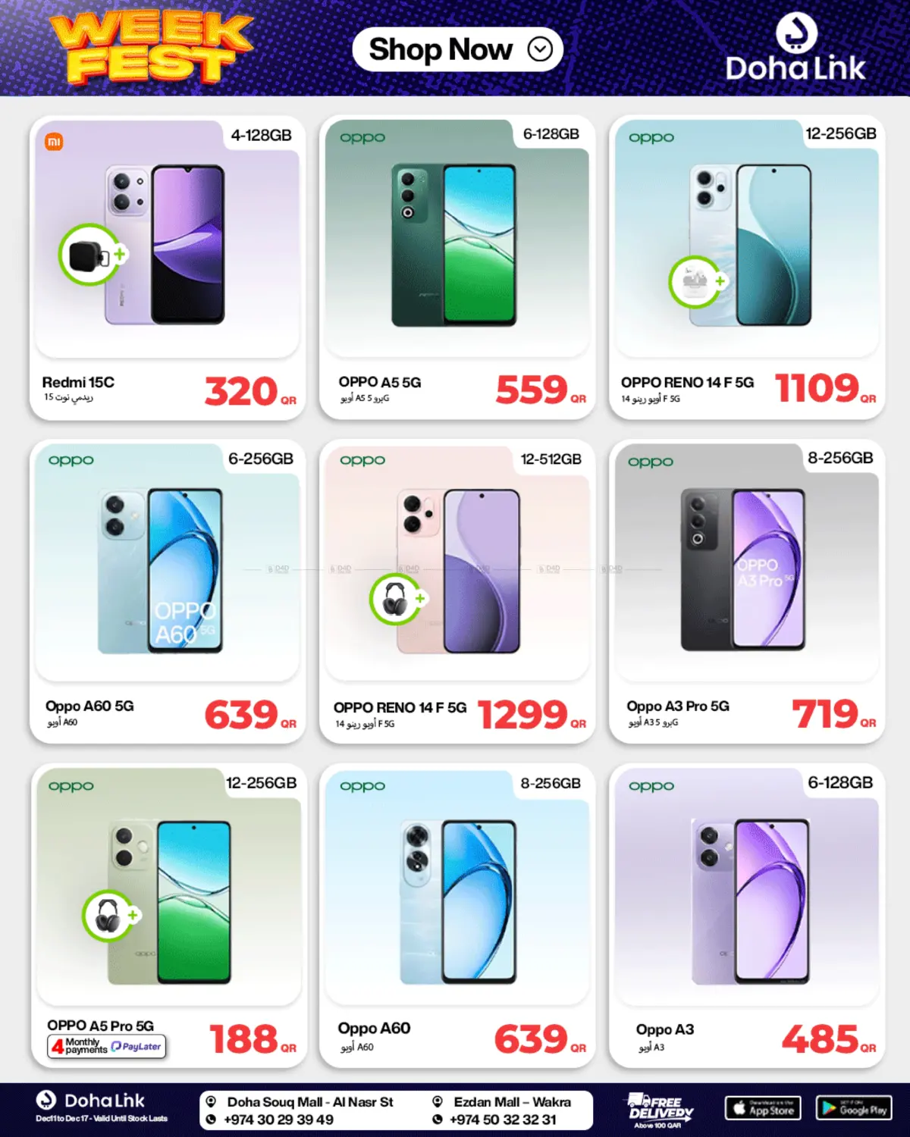Click the App Store download badge
The height and width of the screenshot is (1137, 910).
coord(763,1108)
